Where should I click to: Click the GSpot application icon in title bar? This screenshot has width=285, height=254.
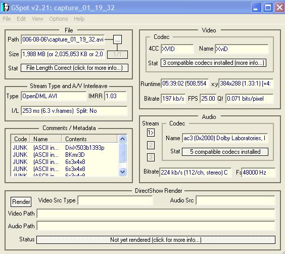pos(5,7)
